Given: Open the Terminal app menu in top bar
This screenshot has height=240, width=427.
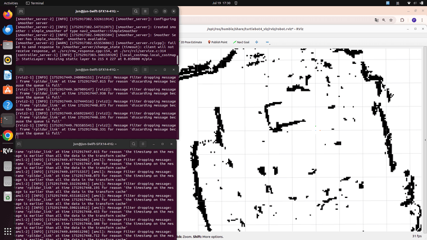Looking at the screenshot, I should (35, 3).
